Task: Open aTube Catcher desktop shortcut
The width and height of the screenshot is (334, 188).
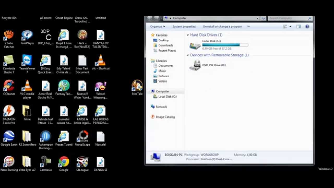Action: 9,39
